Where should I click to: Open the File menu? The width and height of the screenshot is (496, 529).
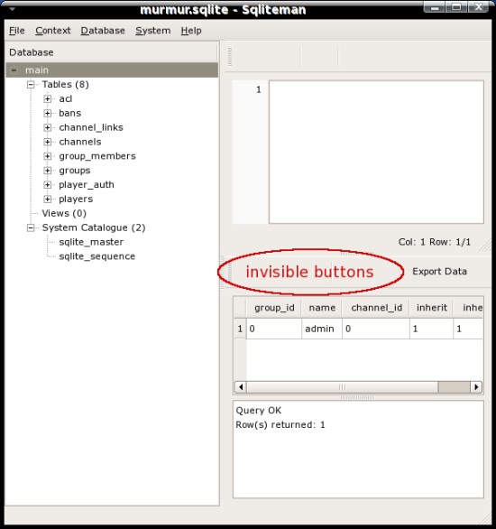[17, 31]
